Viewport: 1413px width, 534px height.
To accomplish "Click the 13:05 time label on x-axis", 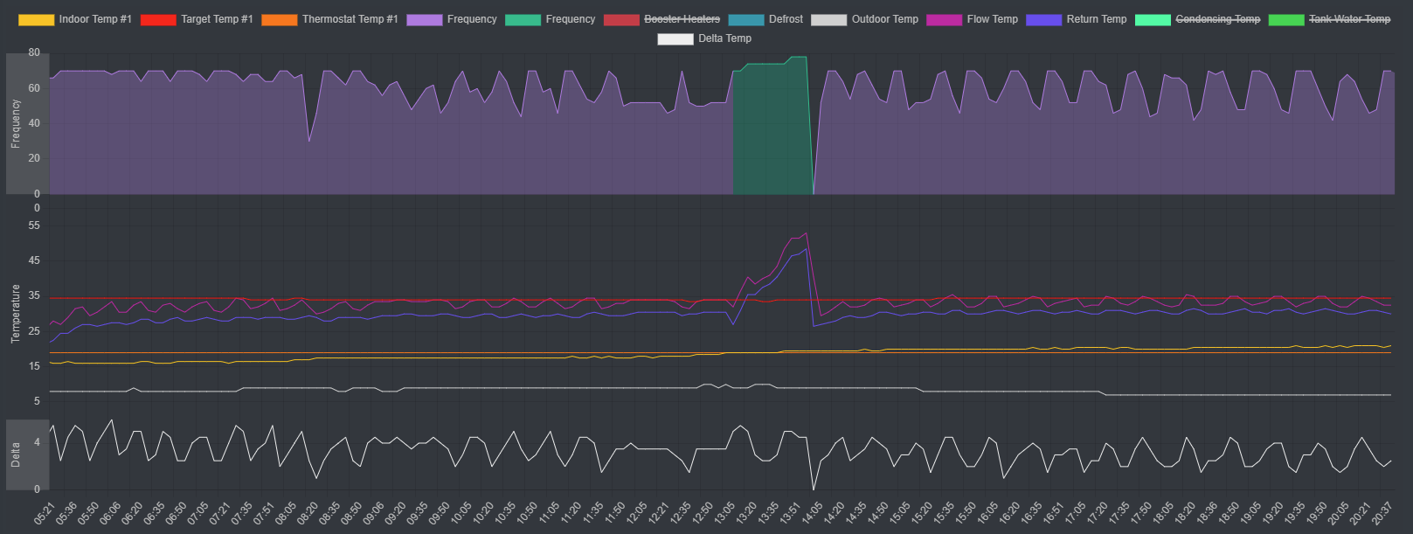I will [x=724, y=513].
